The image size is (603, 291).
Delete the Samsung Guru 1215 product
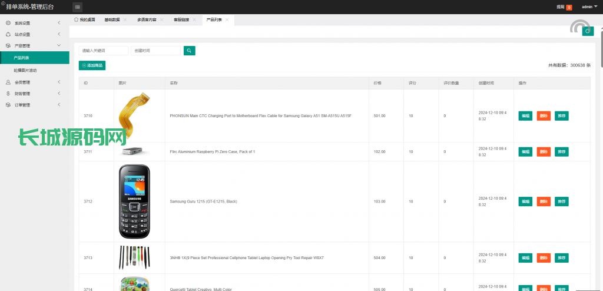(543, 201)
